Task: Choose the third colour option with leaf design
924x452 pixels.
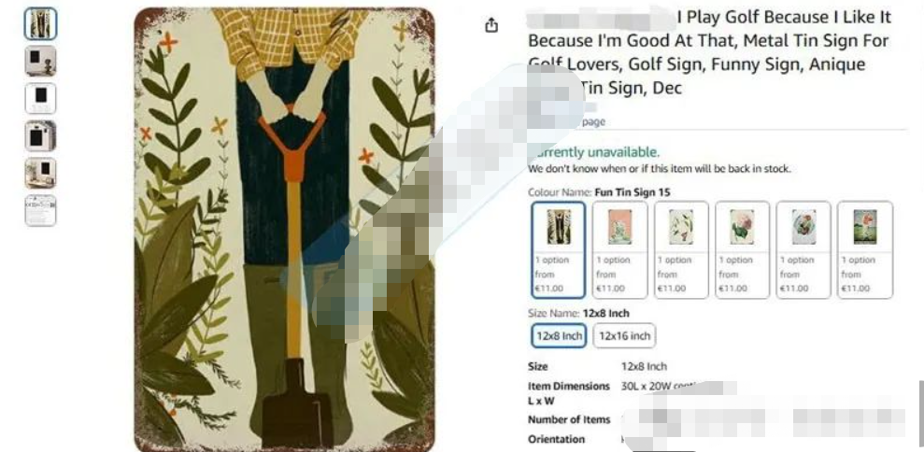Action: pos(681,250)
